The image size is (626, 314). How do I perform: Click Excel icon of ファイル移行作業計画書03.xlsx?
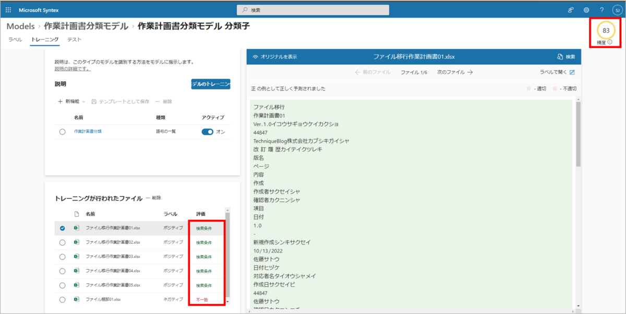point(77,257)
